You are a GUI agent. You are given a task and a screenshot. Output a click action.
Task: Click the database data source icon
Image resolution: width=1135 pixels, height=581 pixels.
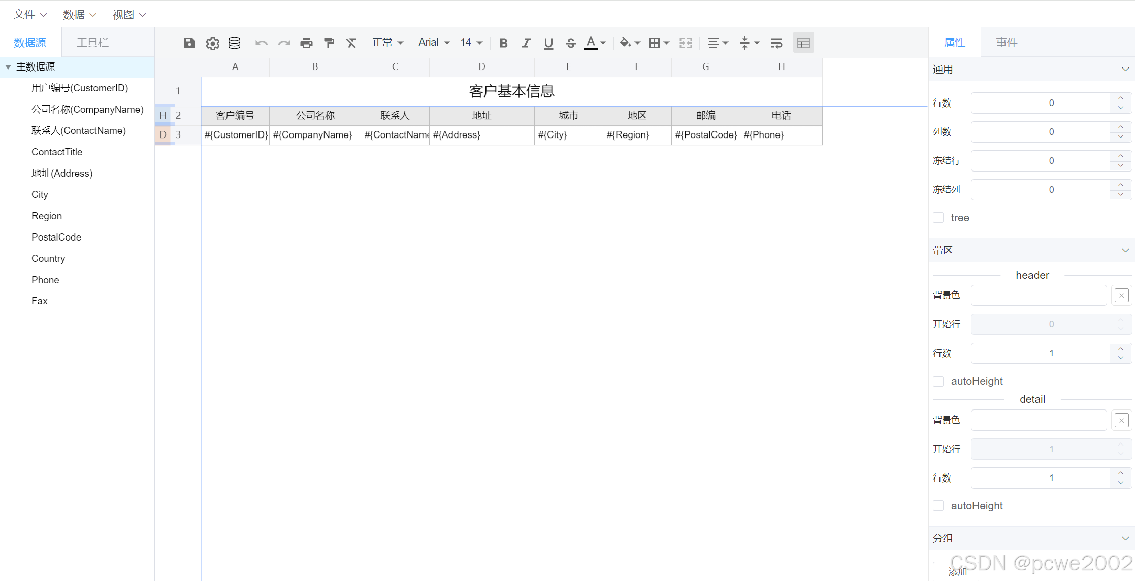(234, 43)
